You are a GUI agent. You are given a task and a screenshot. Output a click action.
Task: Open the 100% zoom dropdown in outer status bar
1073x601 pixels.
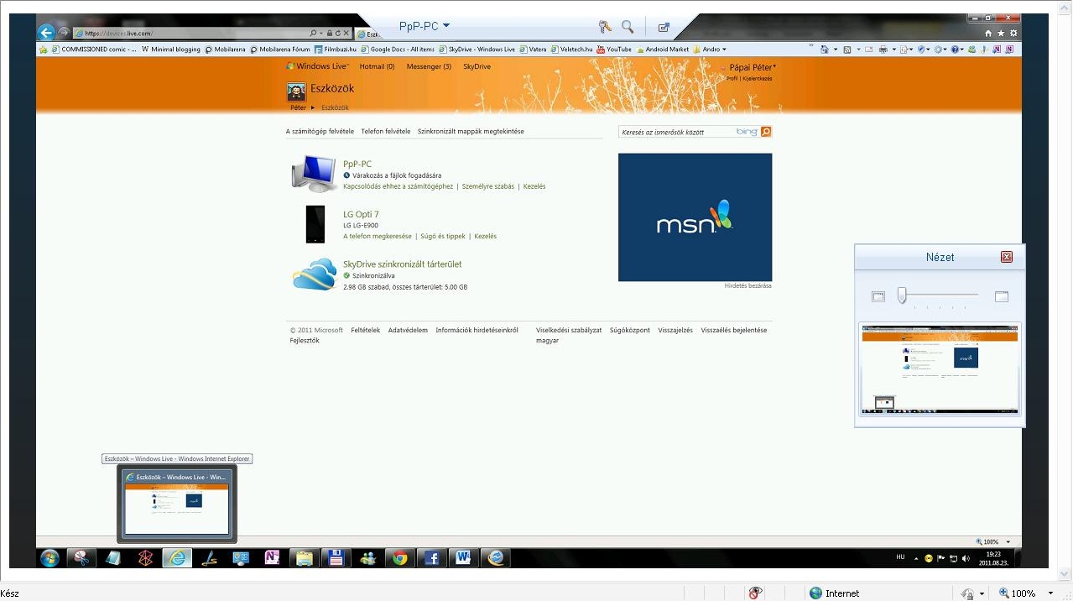click(1050, 593)
